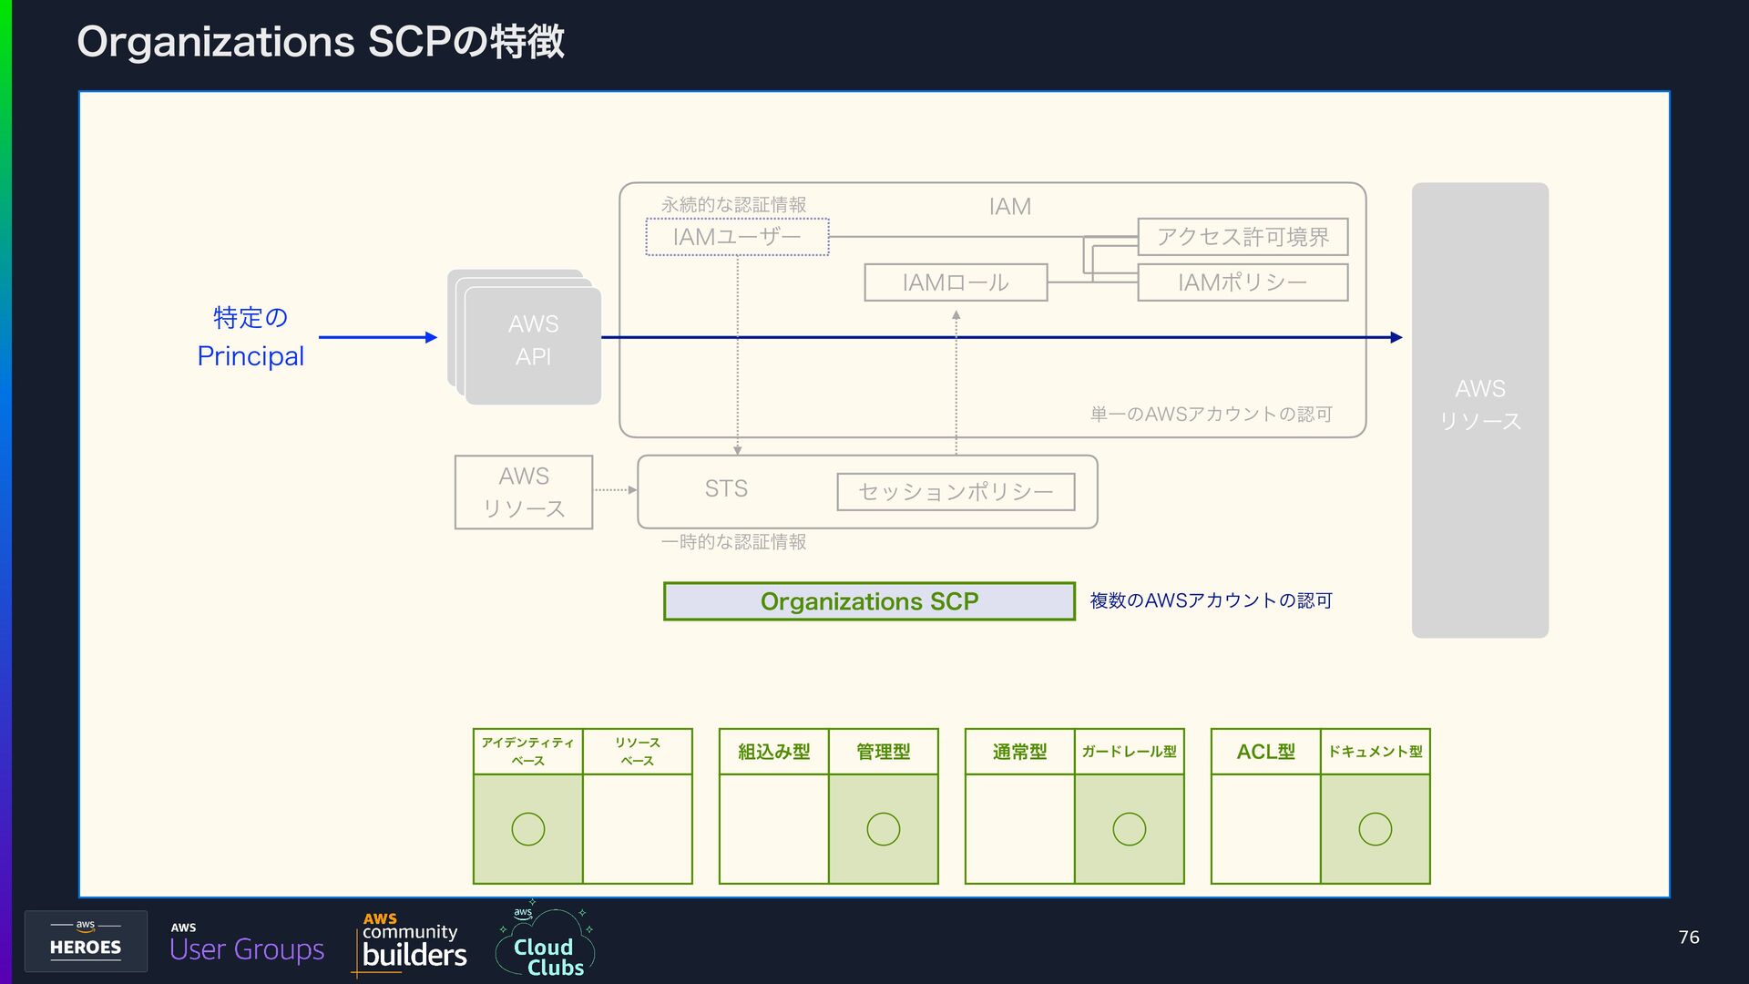The height and width of the screenshot is (984, 1749).
Task: Click the 管理型 header cell
Action: 884,752
